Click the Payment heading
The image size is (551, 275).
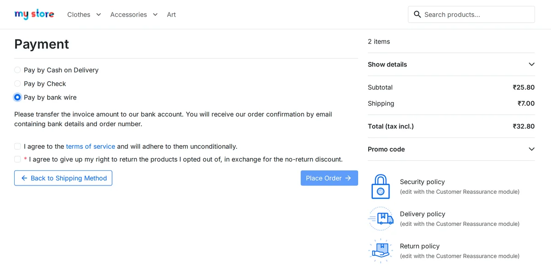[42, 44]
